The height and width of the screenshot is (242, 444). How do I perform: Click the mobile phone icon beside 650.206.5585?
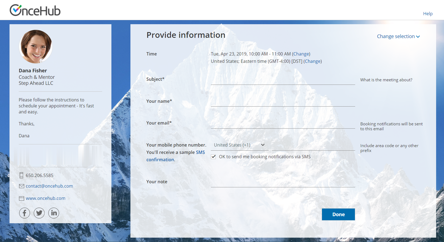point(21,175)
